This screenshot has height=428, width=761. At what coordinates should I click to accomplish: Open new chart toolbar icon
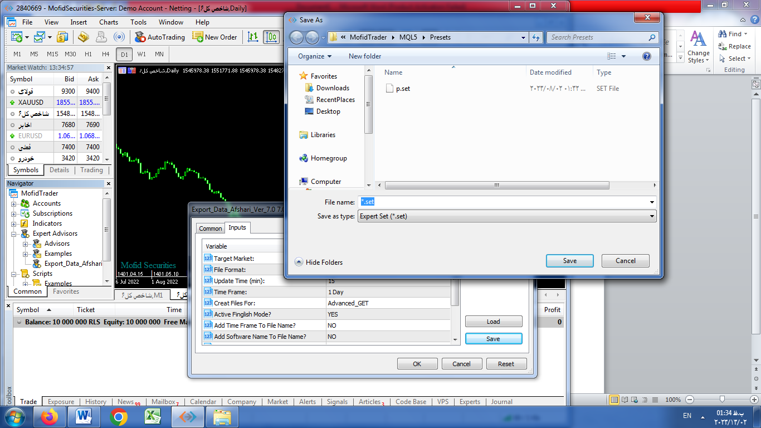tap(16, 37)
